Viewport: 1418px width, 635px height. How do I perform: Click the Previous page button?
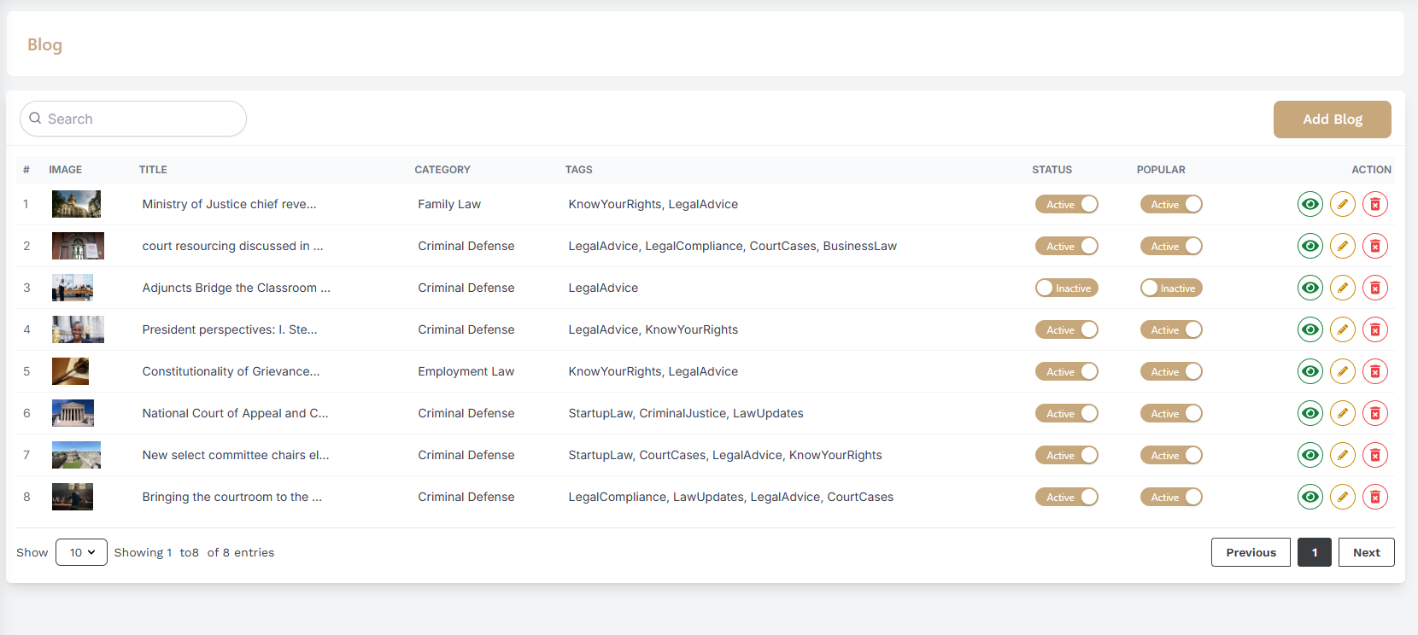[1250, 552]
